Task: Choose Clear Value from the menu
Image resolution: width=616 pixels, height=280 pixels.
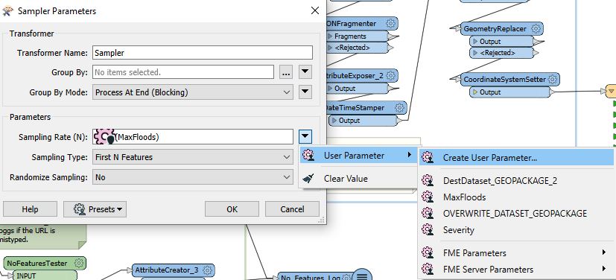Action: [358, 179]
